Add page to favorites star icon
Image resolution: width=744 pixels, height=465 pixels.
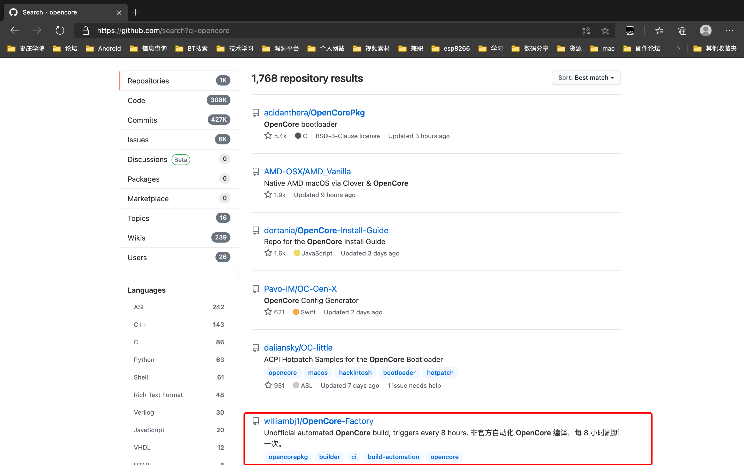point(605,30)
